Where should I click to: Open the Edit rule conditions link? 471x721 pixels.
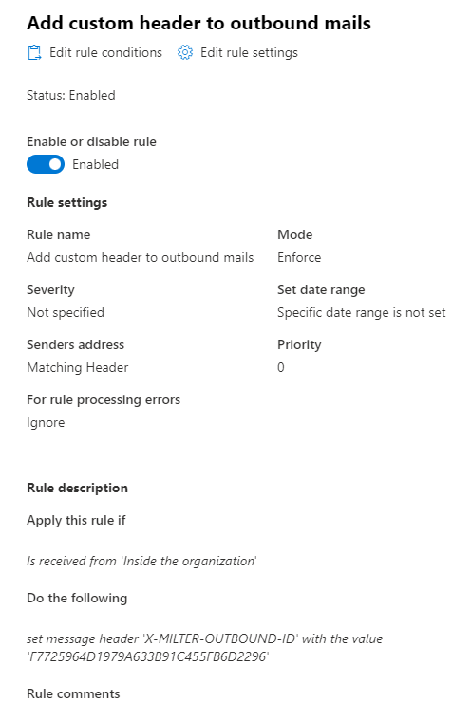click(x=94, y=52)
